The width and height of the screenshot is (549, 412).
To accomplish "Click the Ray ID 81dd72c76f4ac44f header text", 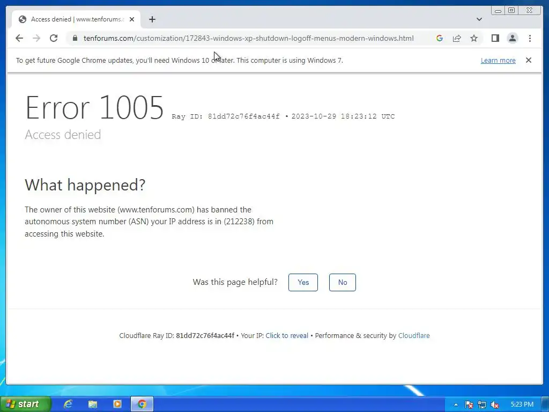I will click(x=226, y=116).
